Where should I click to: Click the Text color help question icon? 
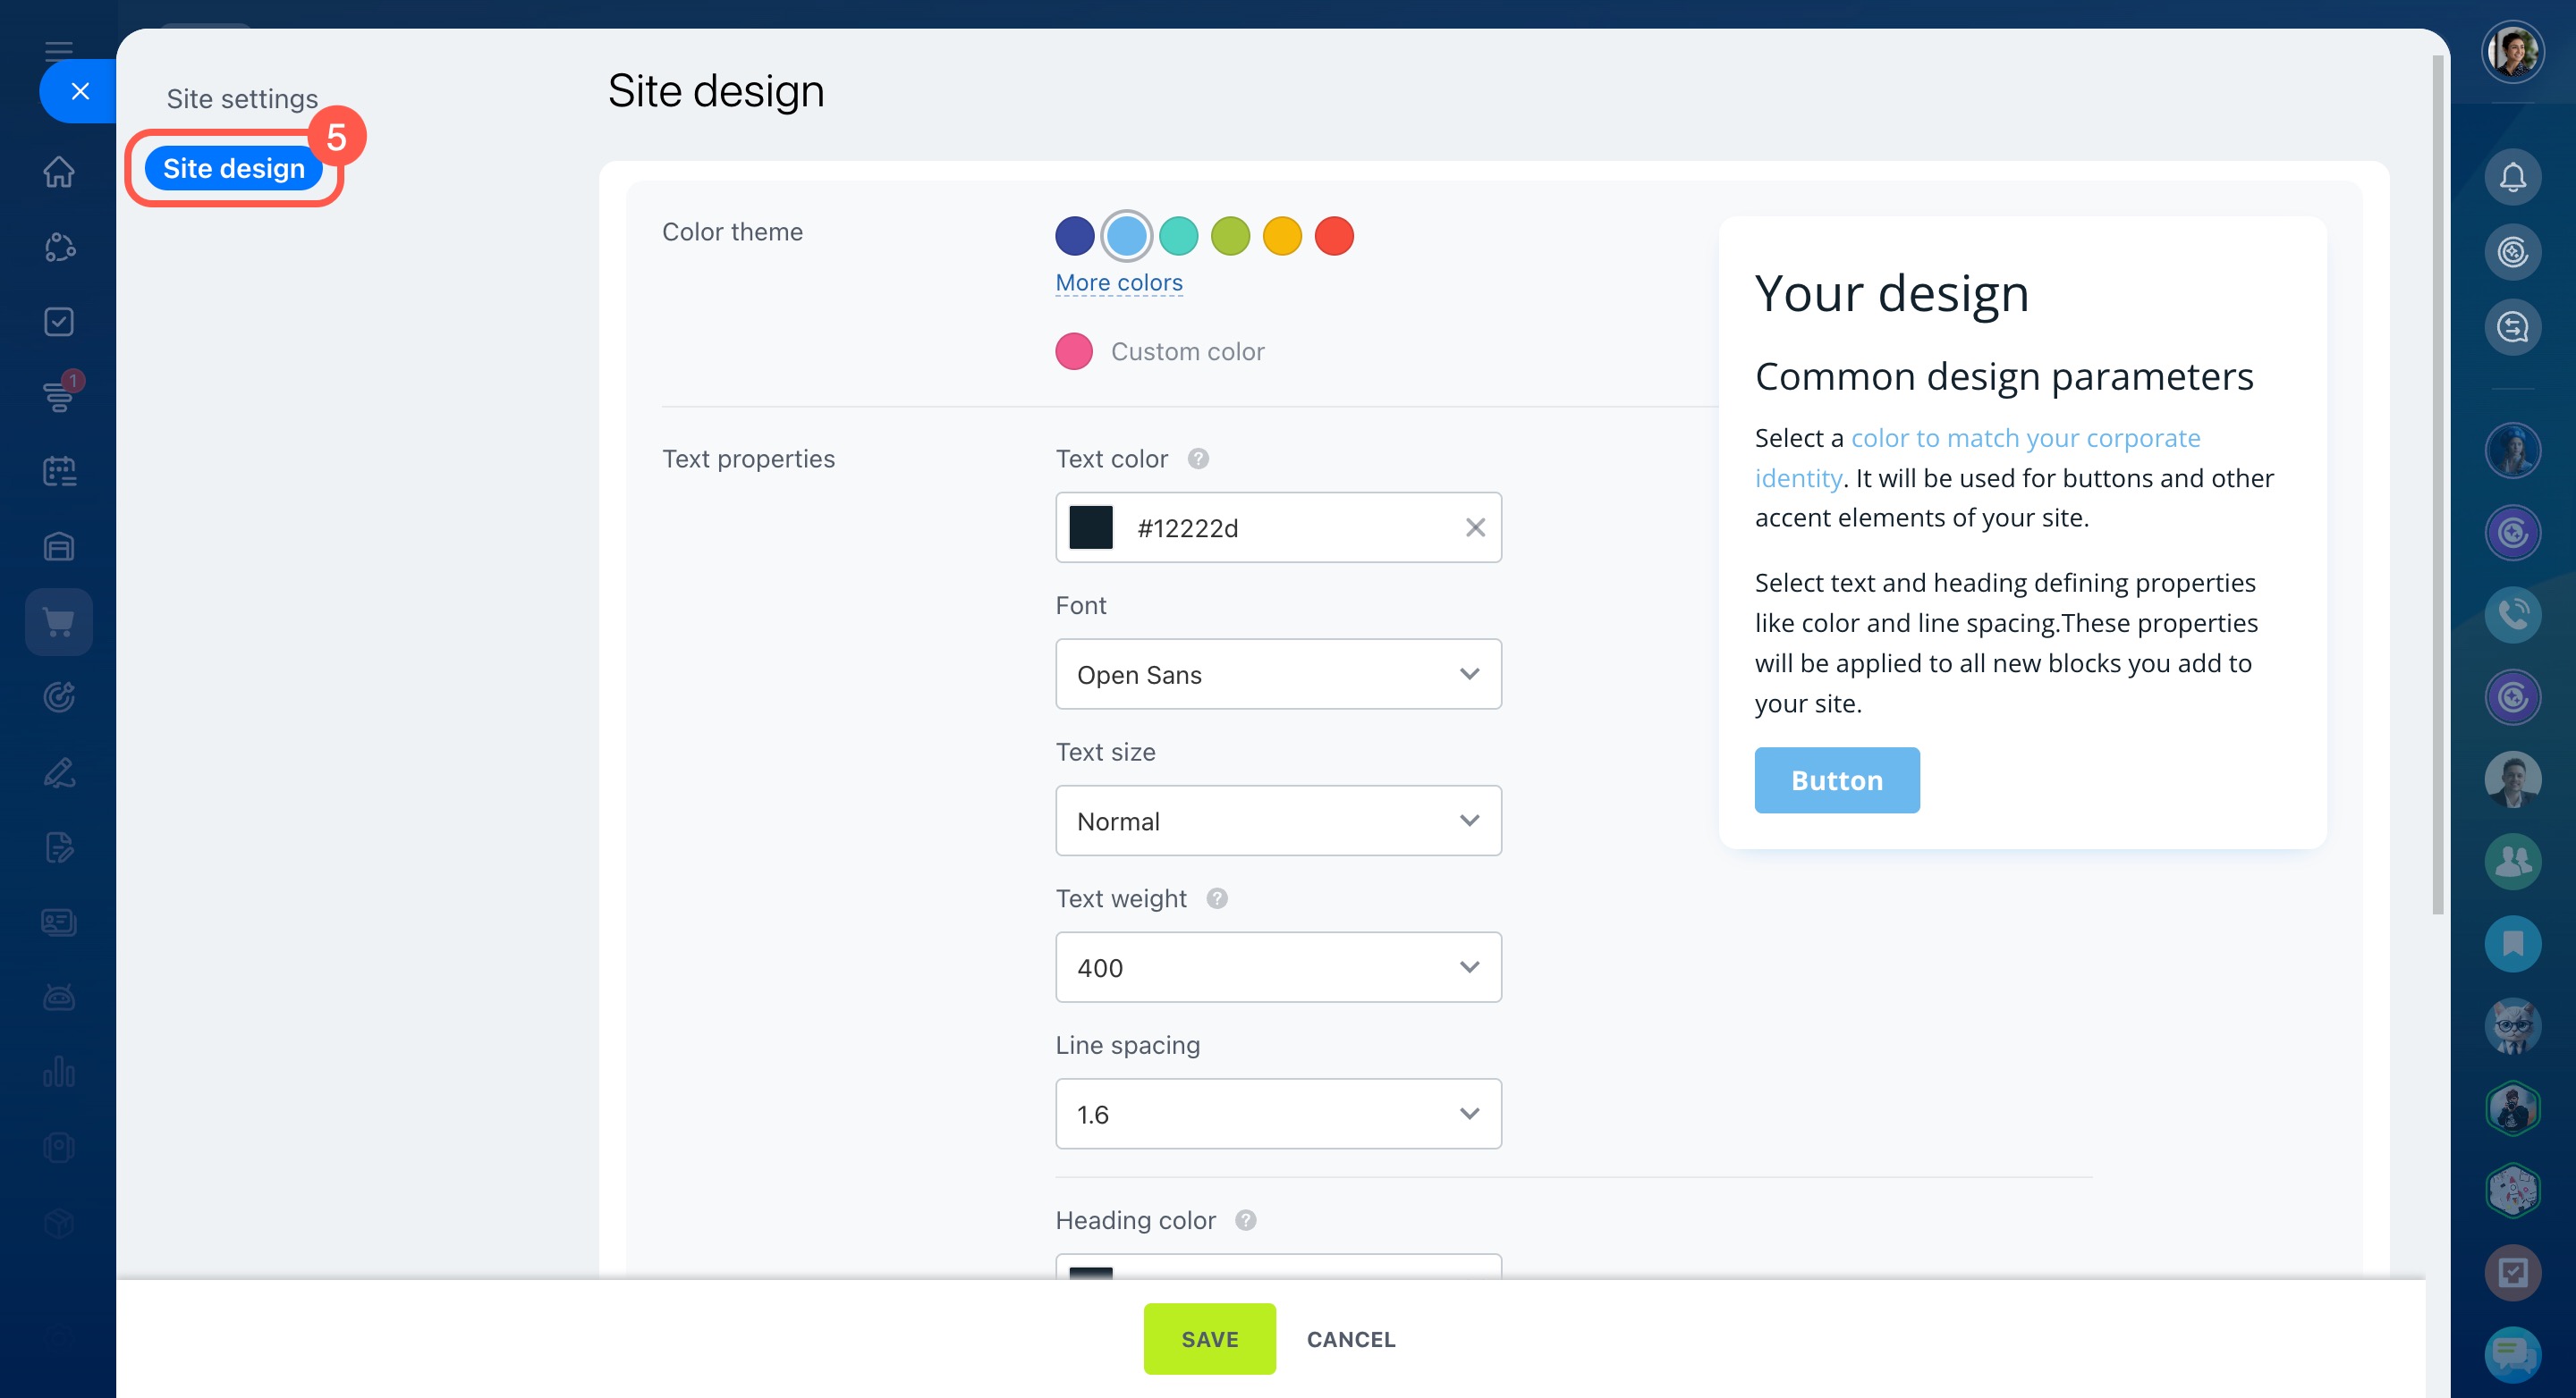coord(1198,459)
